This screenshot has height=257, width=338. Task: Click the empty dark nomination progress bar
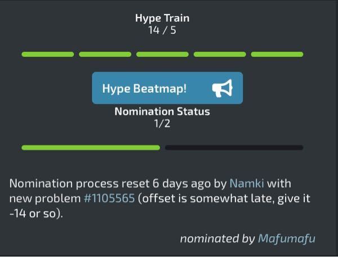coord(234,147)
